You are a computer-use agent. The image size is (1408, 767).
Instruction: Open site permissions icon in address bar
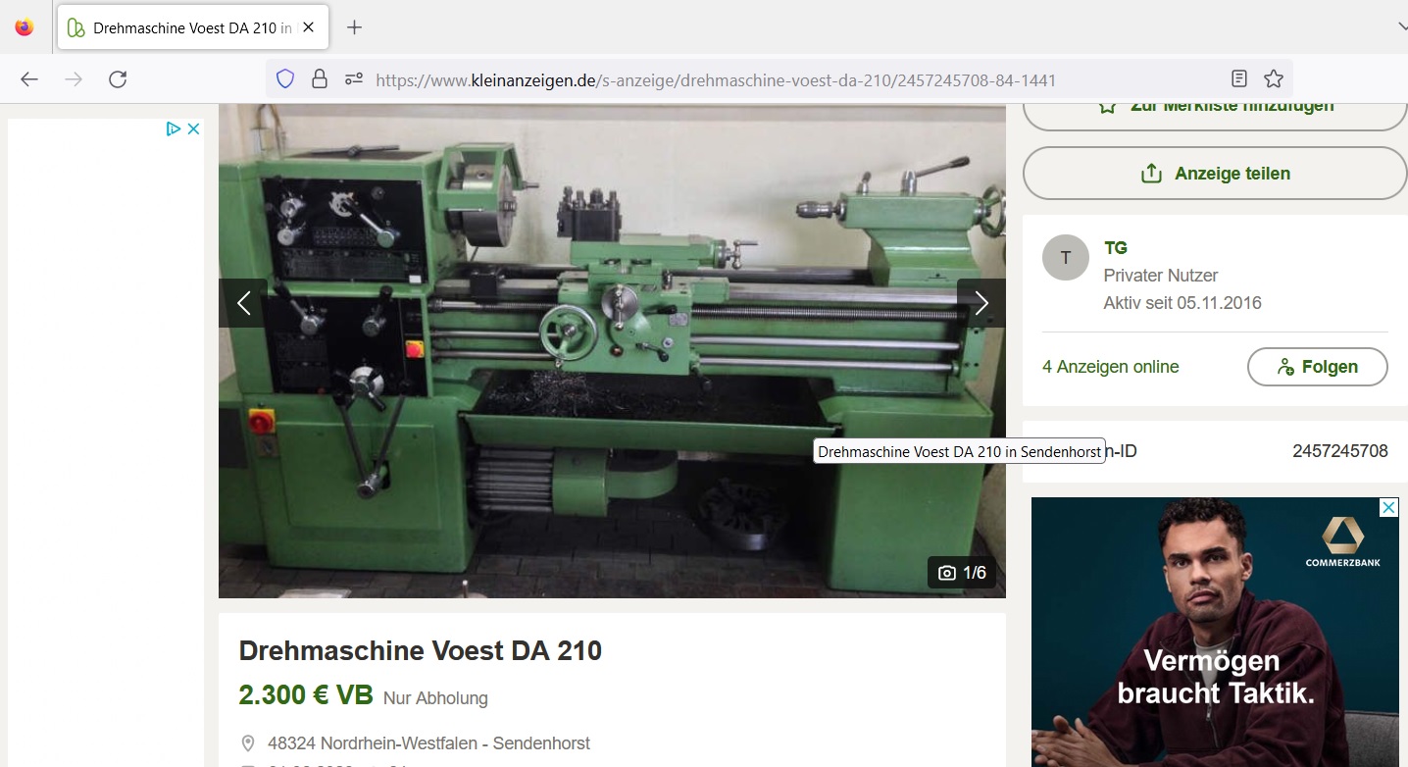click(x=354, y=79)
